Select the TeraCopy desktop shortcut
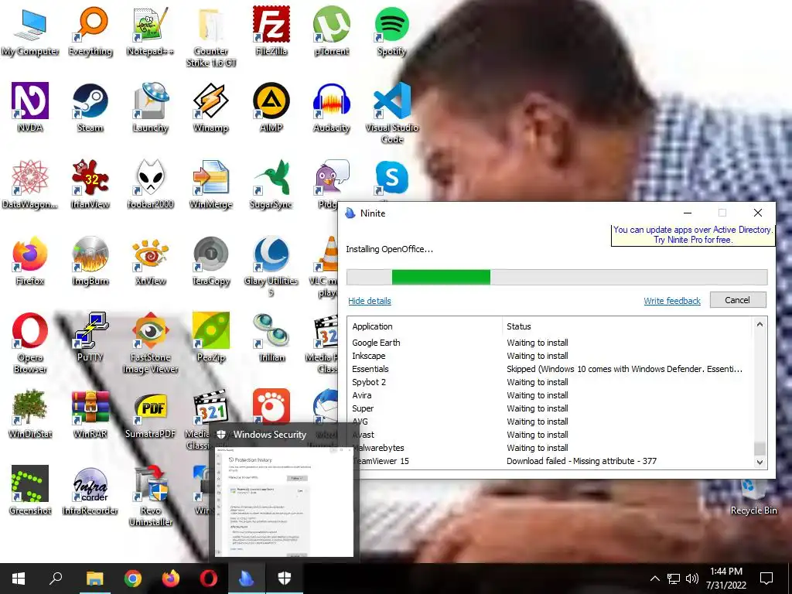This screenshot has height=594, width=792. tap(210, 261)
